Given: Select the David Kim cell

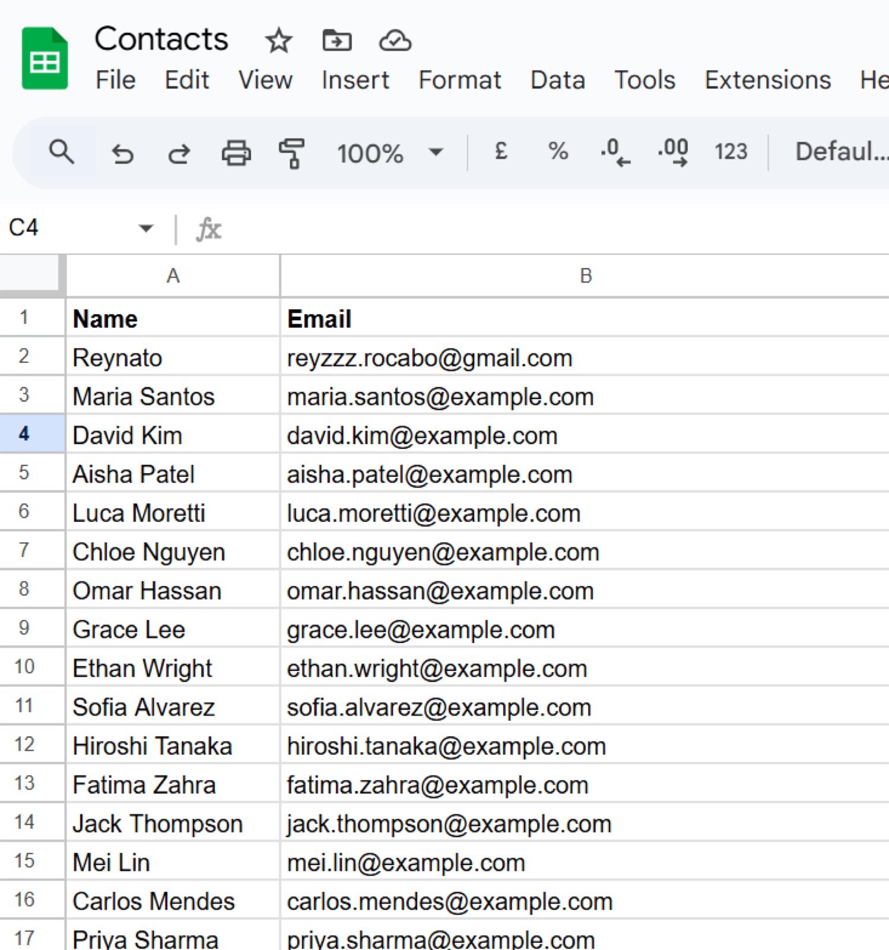Looking at the screenshot, I should 173,435.
